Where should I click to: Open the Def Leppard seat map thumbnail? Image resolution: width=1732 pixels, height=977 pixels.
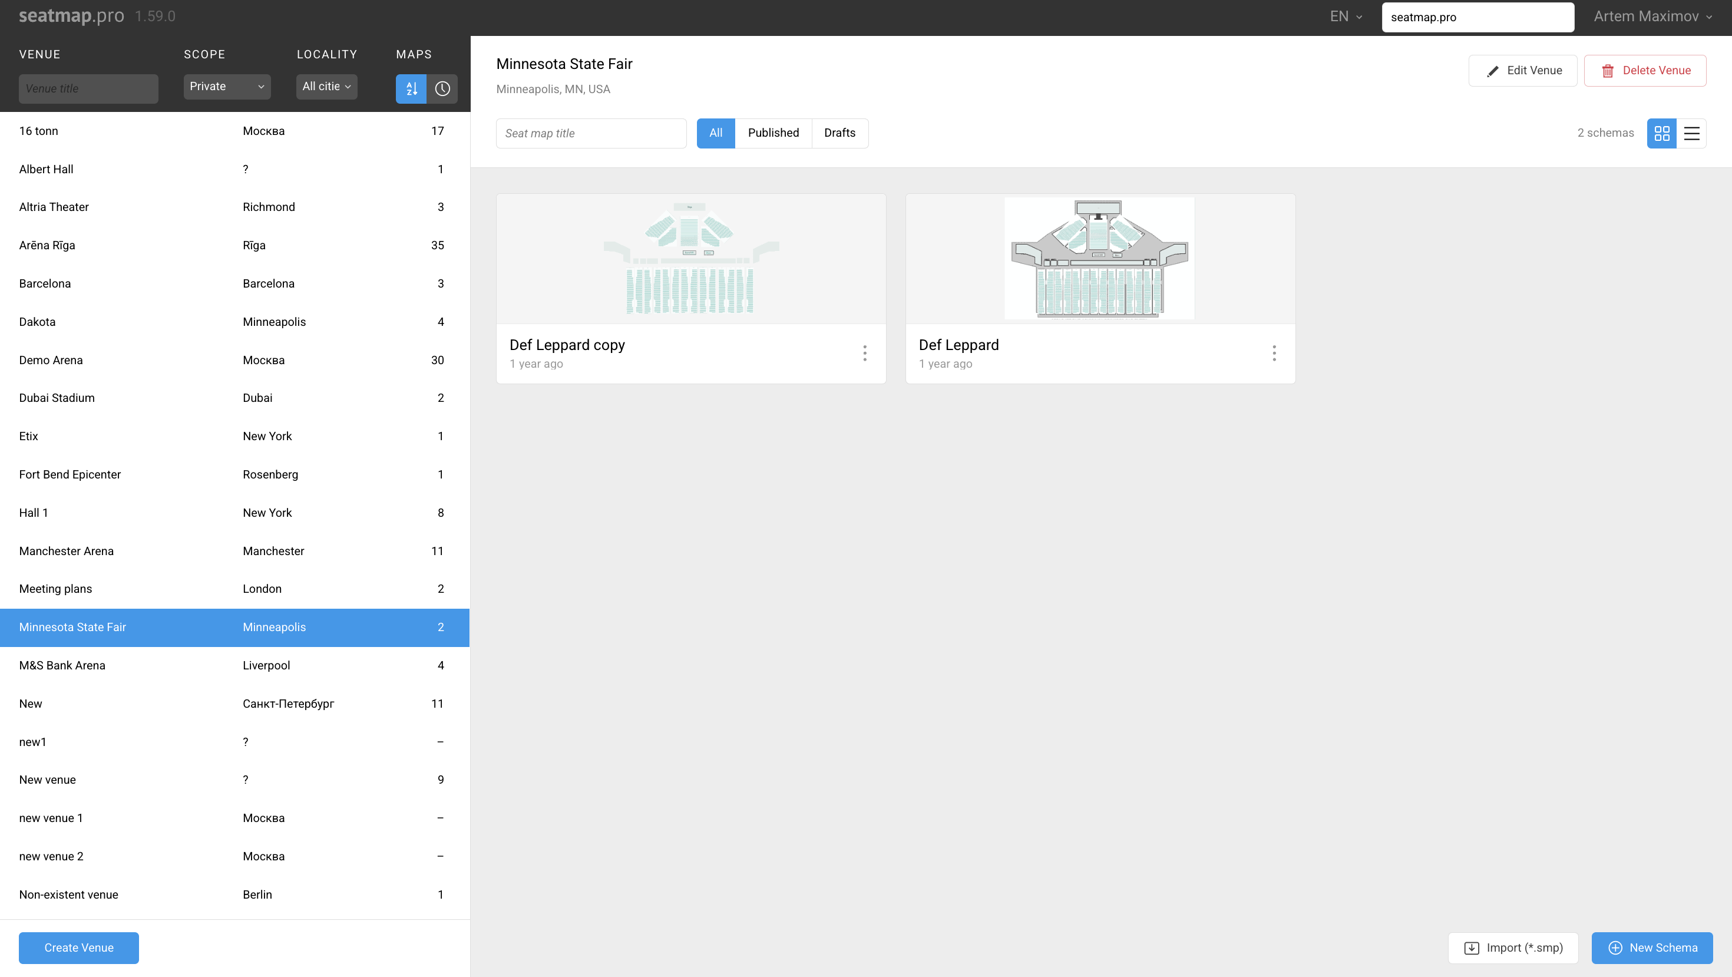tap(1099, 259)
